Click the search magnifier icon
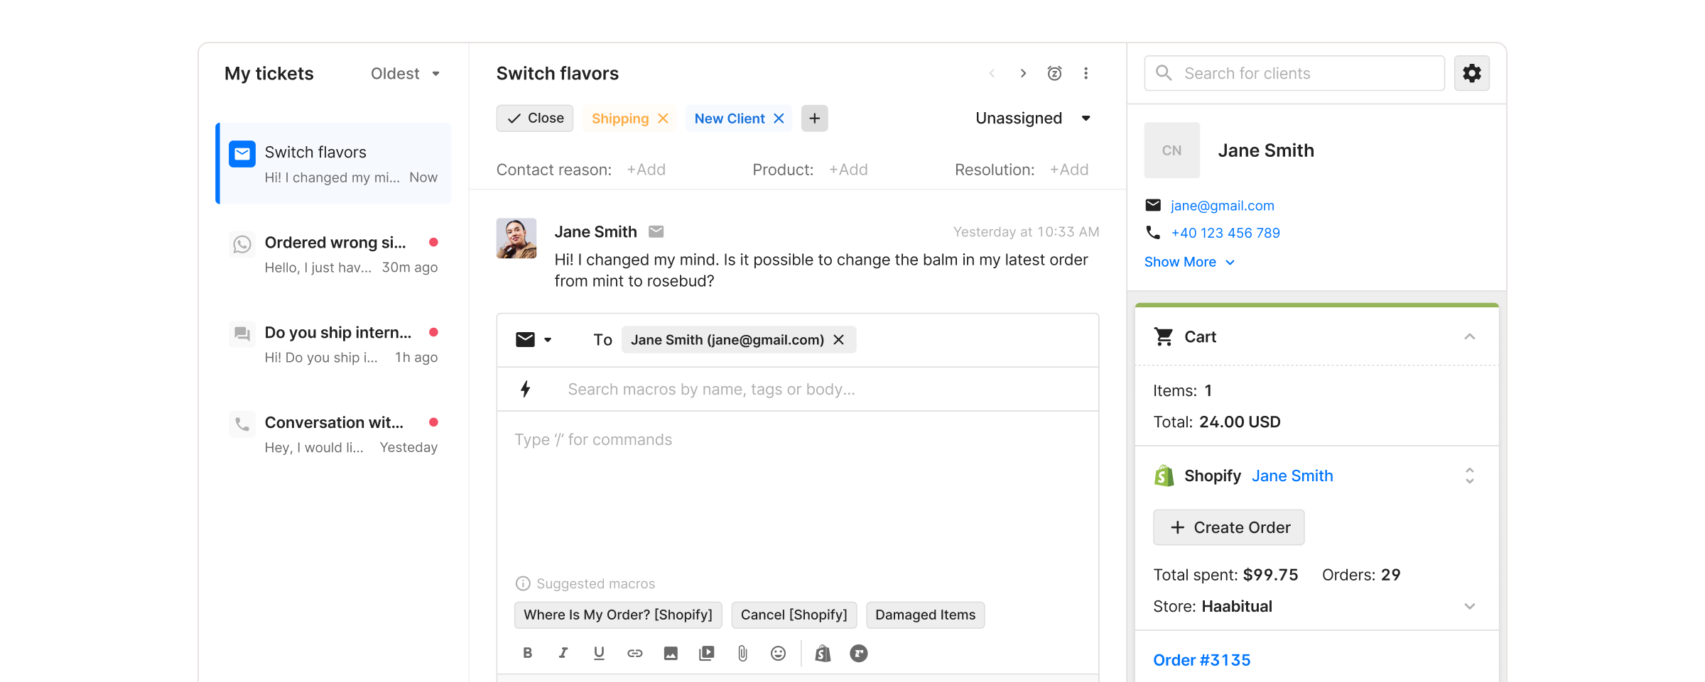This screenshot has height=682, width=1705. point(1164,73)
